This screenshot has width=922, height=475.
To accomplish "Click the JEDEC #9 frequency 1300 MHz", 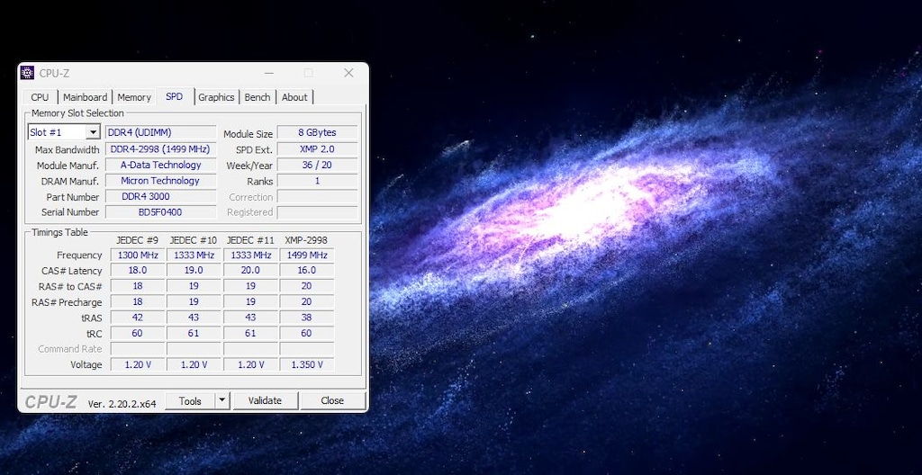I will [x=138, y=255].
